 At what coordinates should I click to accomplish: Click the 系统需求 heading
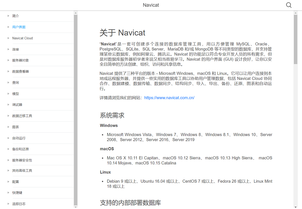112,115
